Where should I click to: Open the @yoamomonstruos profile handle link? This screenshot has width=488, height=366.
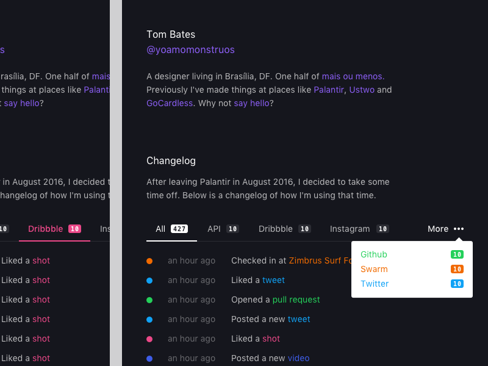pos(190,50)
